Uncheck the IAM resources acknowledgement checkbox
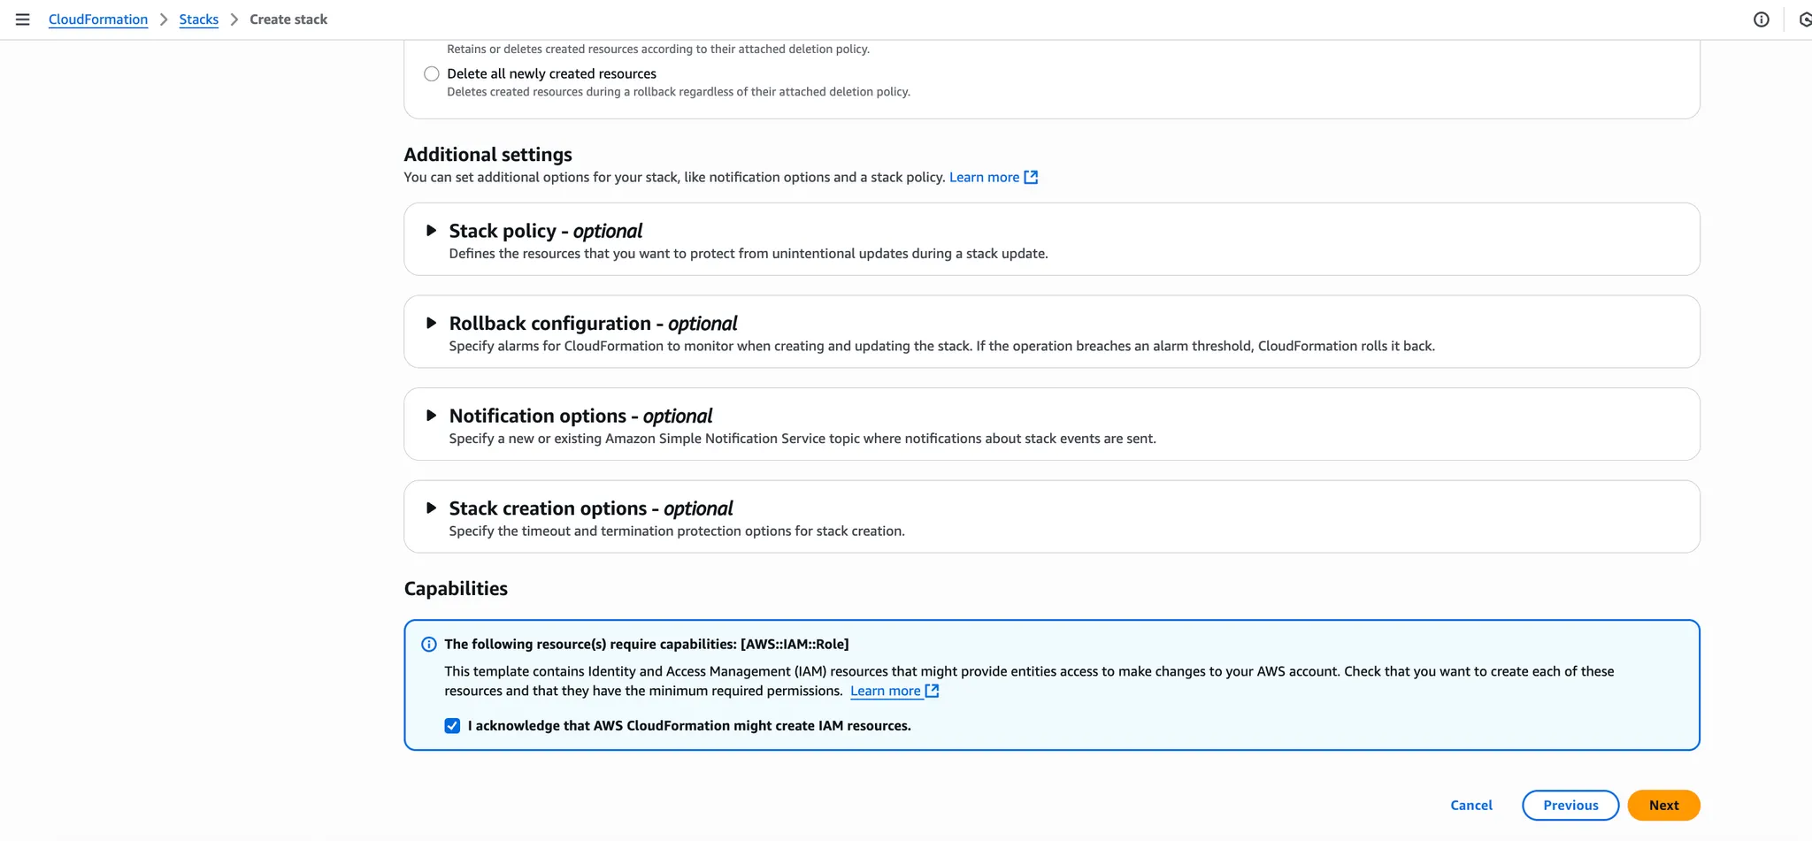1812x841 pixels. pos(452,726)
